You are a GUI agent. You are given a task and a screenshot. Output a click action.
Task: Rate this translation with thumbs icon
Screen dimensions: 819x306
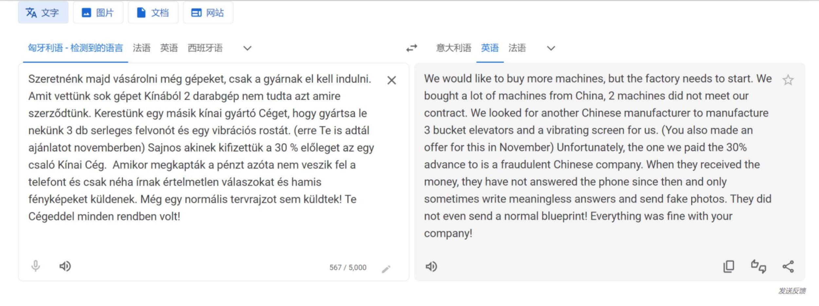[x=758, y=266]
